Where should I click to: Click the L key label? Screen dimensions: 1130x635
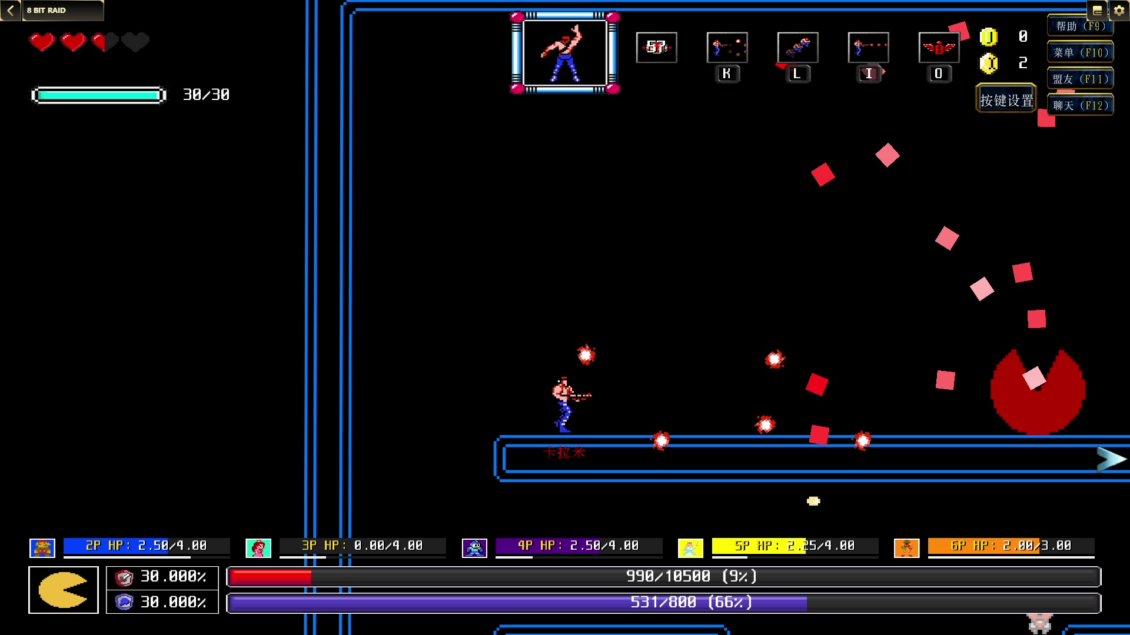coord(797,73)
